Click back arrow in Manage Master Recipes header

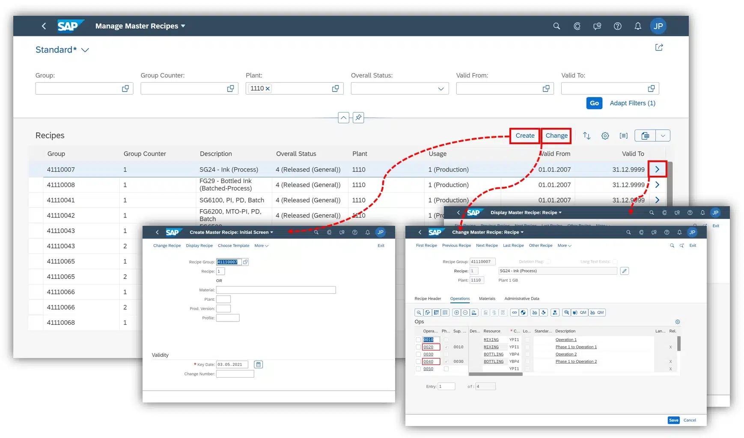pyautogui.click(x=44, y=26)
